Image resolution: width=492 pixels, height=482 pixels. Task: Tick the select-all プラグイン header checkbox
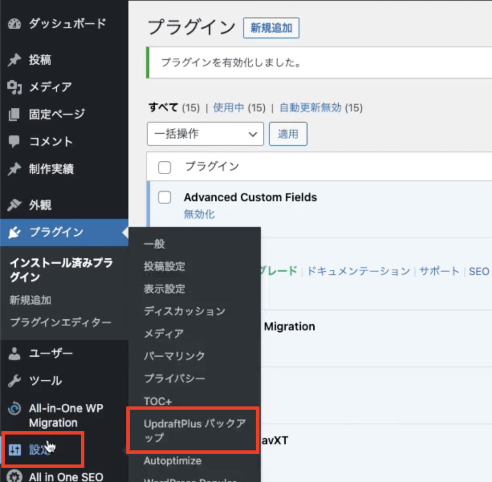165,167
